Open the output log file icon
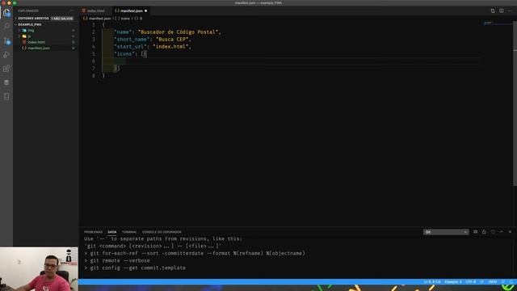Viewport: 517px width, 291px height. click(493, 232)
